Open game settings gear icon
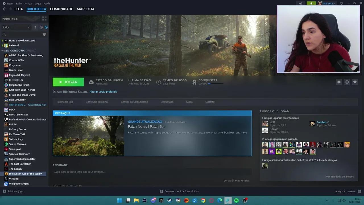 [x=339, y=82]
